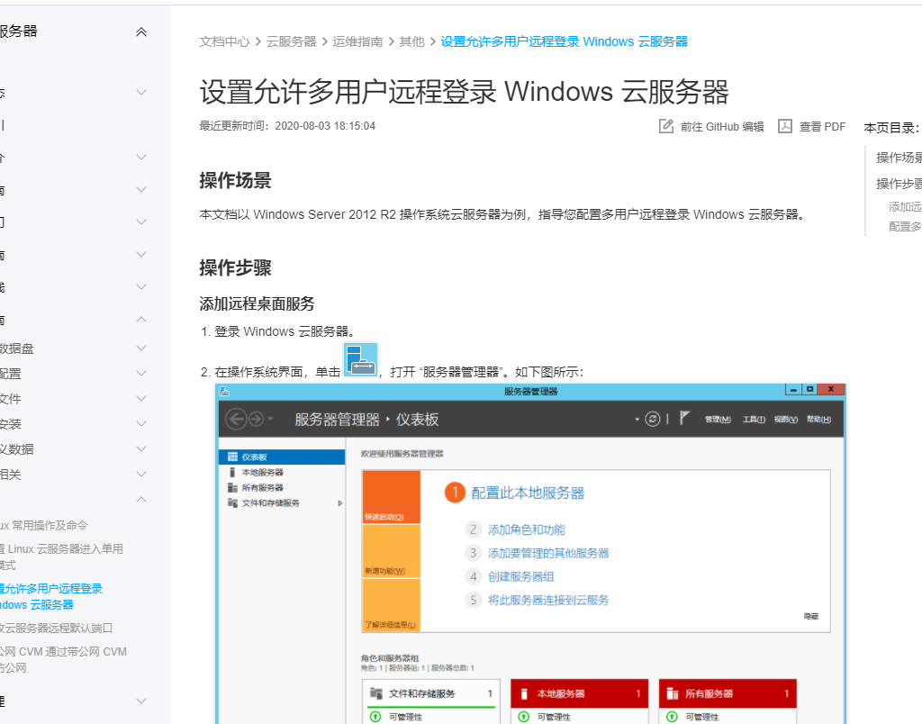This screenshot has width=922, height=724.
Task: Click the back navigation arrow in Server Manager
Action: (237, 420)
